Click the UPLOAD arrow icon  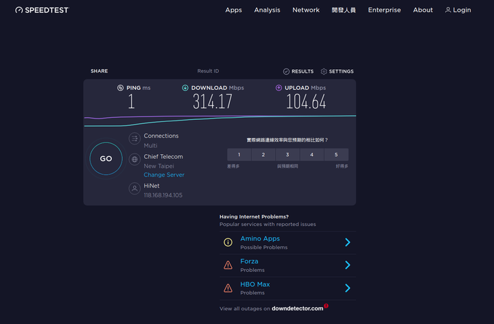(279, 88)
